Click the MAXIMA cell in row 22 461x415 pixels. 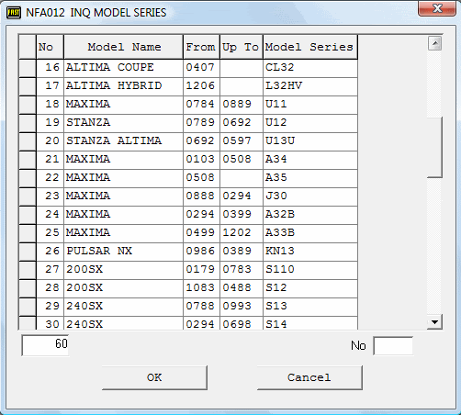(123, 178)
